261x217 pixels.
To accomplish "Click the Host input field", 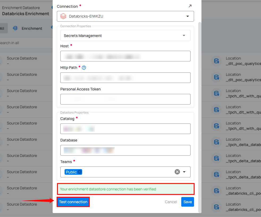I will pyautogui.click(x=125, y=56).
